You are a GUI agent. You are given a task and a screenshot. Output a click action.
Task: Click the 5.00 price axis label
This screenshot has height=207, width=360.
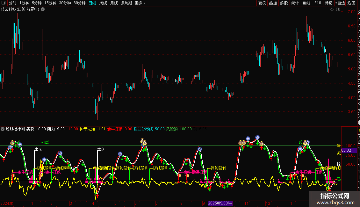(x=351, y=69)
